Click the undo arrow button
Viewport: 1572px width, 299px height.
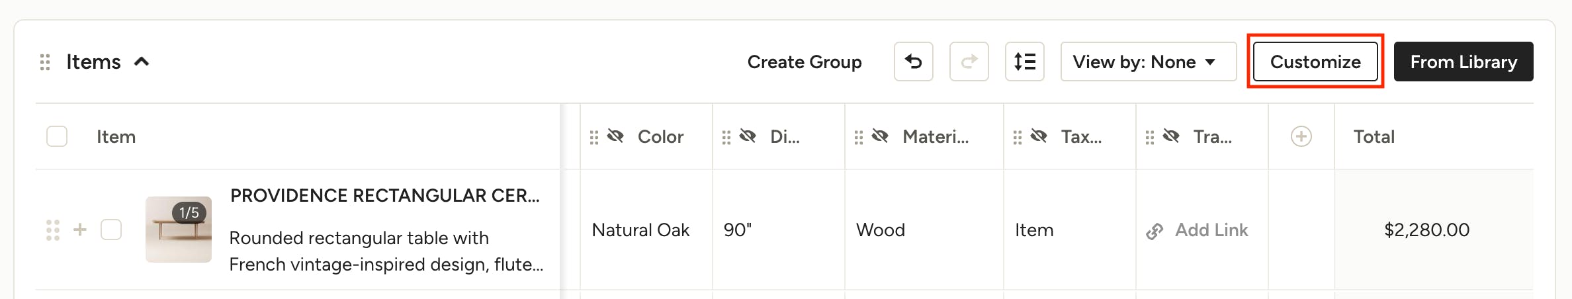pyautogui.click(x=913, y=62)
